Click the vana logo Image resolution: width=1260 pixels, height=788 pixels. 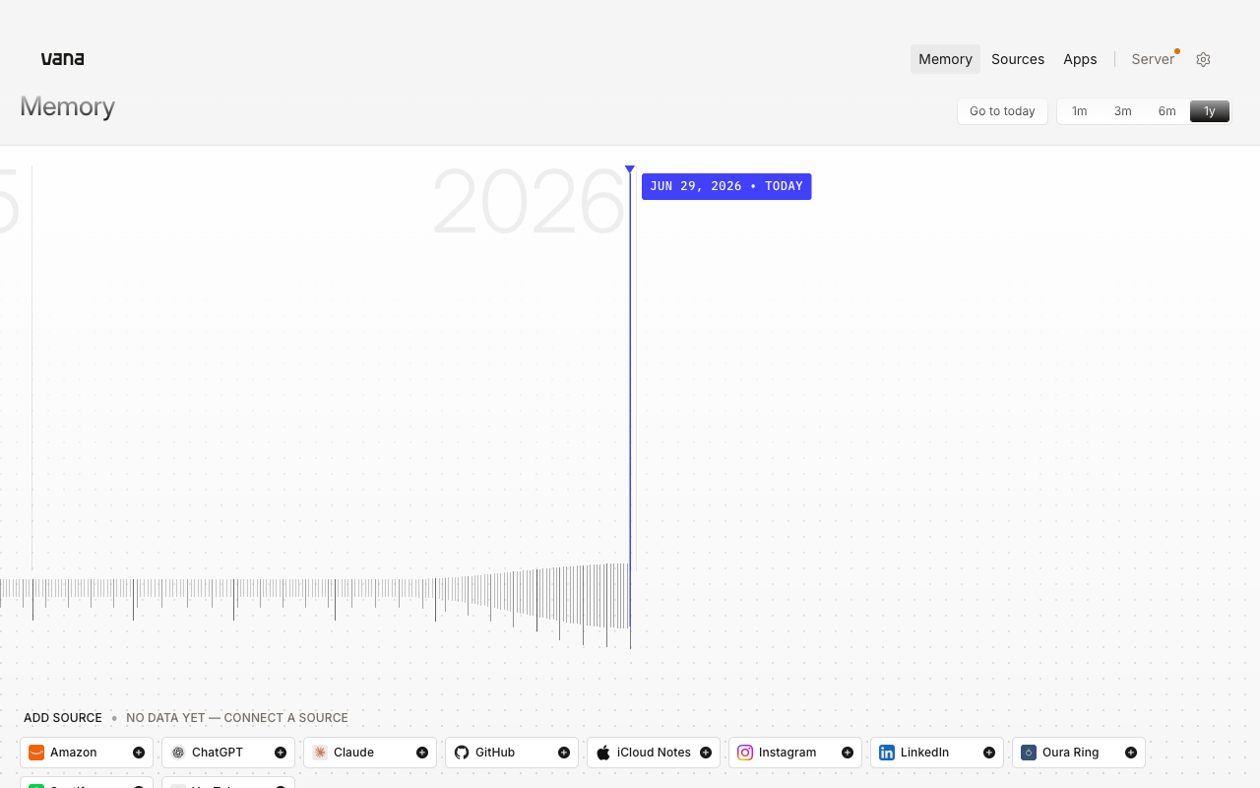62,59
